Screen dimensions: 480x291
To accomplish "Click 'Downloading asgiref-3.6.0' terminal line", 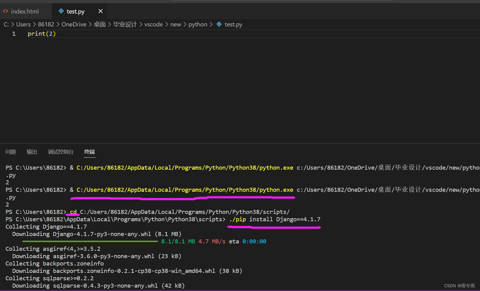I will tap(97, 256).
